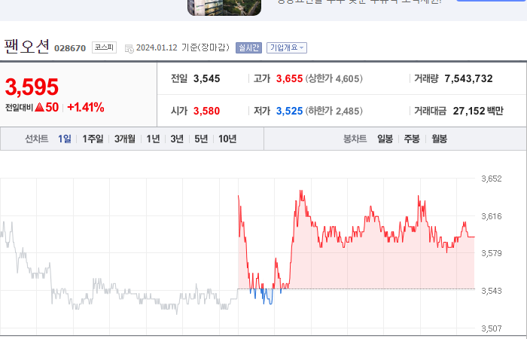Open the 기업개요 dropdown
Screen dimensions: 527x339
click(287, 47)
